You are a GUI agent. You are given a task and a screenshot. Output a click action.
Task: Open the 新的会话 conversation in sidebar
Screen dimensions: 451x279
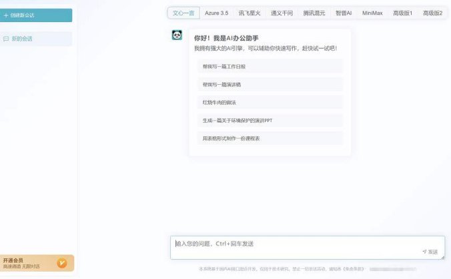pyautogui.click(x=36, y=39)
